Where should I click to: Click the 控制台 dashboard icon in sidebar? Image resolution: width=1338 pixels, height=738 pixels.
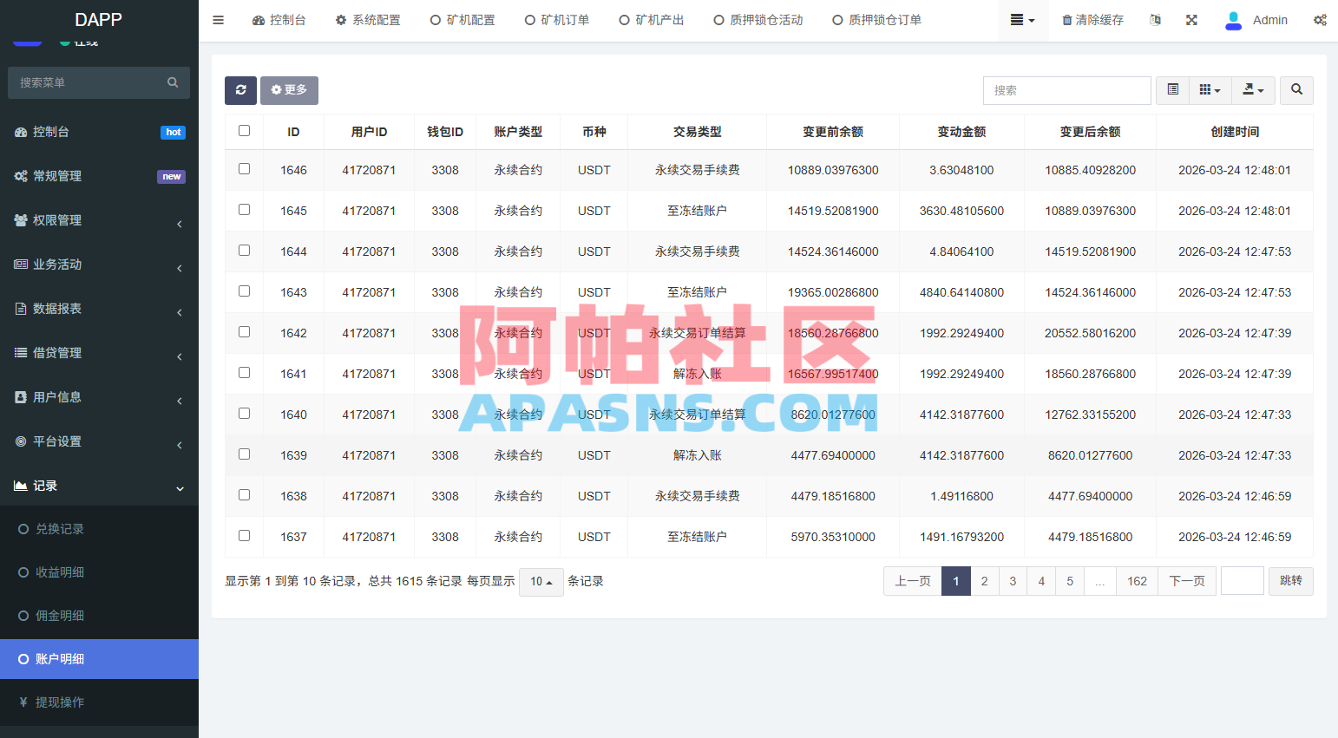pos(21,132)
